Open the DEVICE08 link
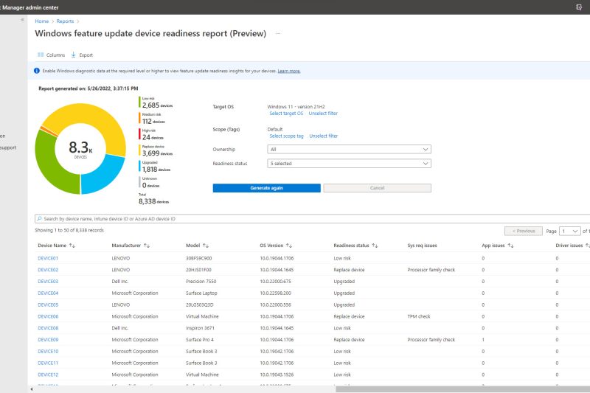Image resolution: width=590 pixels, height=393 pixels. (48, 328)
